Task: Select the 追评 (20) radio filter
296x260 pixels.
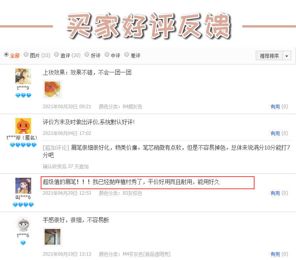Action: click(x=56, y=55)
